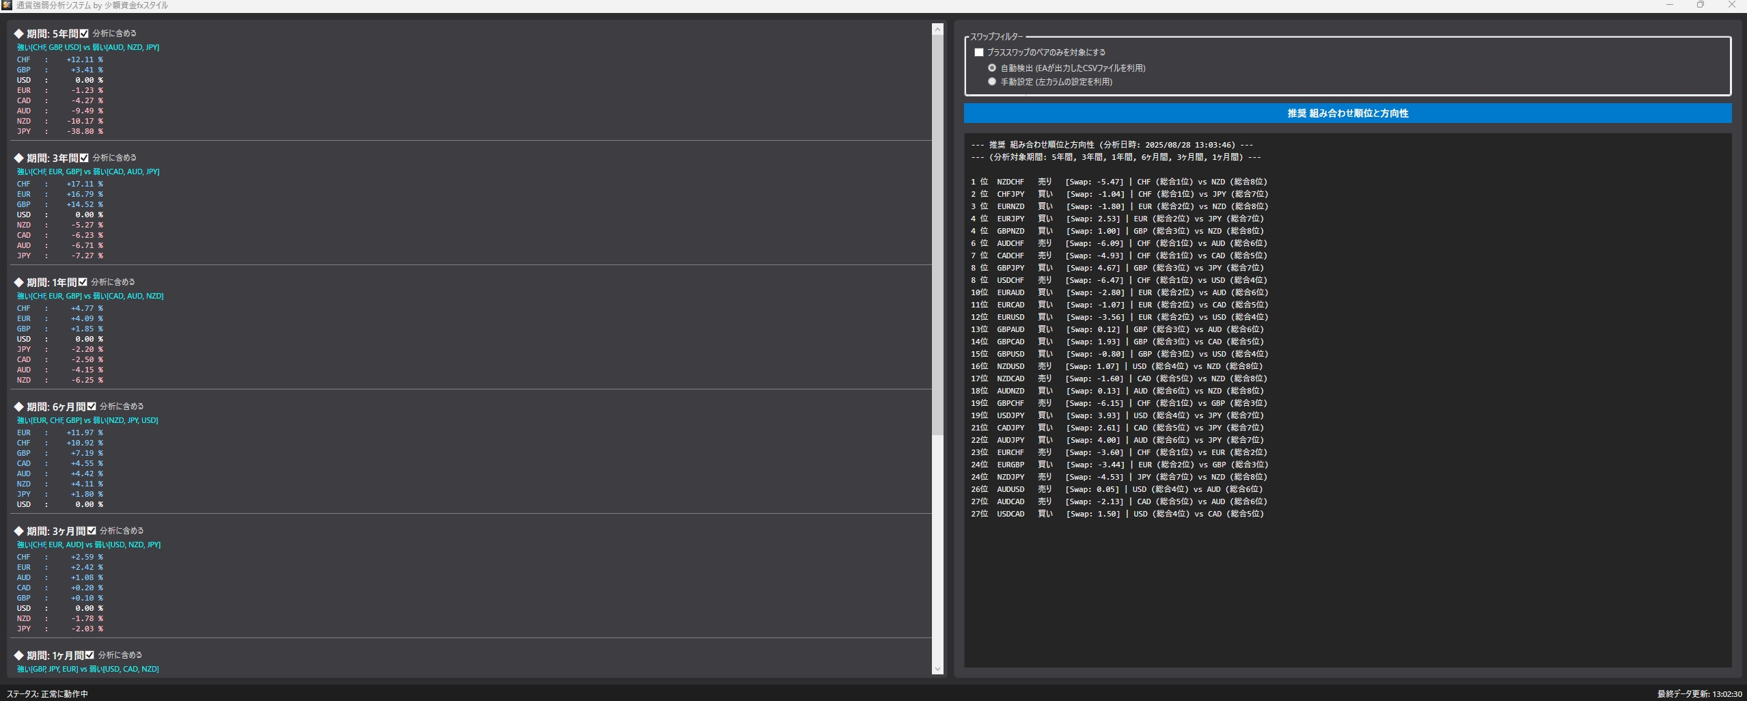Select 自動検出 (EAが出力したCSVファイルを利用) radio option

click(x=992, y=68)
